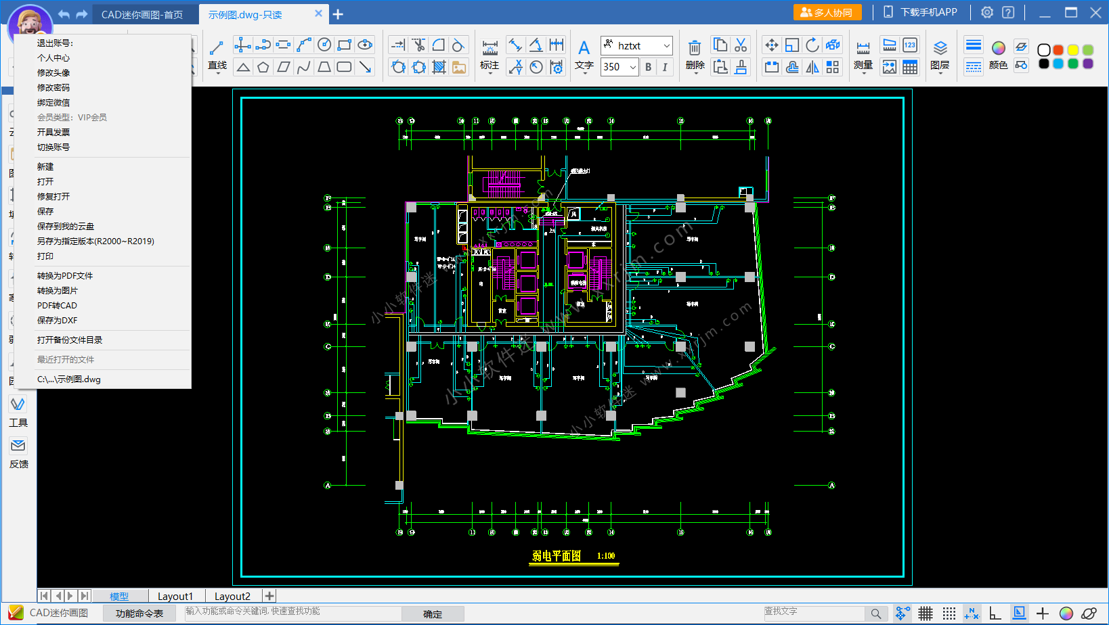This screenshot has width=1109, height=625.
Task: Choose 转换为PDF文件 from the menu
Action: tap(65, 276)
